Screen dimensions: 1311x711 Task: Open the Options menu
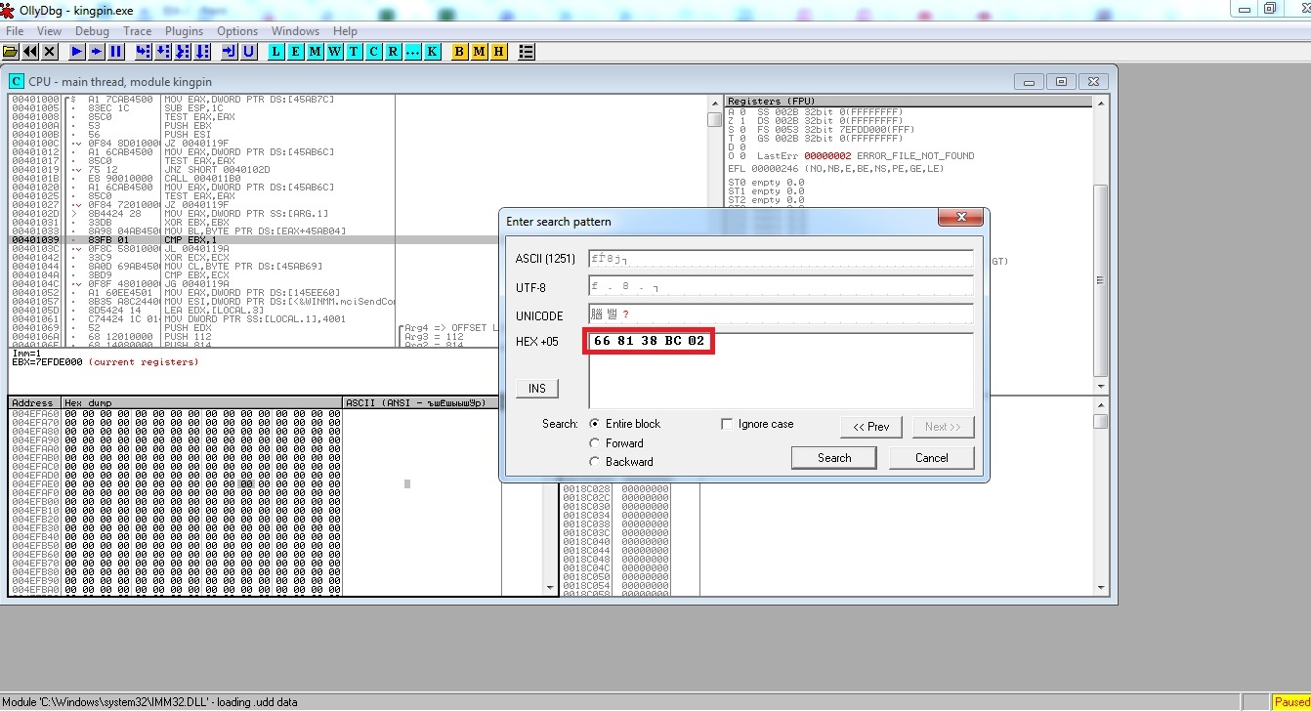coord(237,31)
